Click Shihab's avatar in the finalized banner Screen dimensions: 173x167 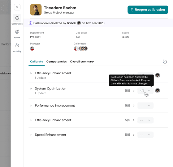(79, 23)
